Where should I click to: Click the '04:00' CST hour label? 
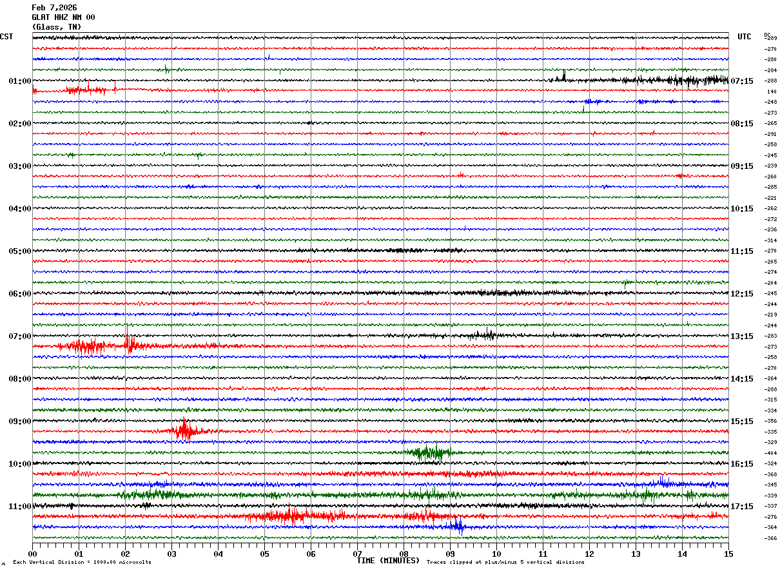(20, 209)
